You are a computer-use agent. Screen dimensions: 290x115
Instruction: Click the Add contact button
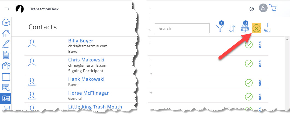coord(267,28)
